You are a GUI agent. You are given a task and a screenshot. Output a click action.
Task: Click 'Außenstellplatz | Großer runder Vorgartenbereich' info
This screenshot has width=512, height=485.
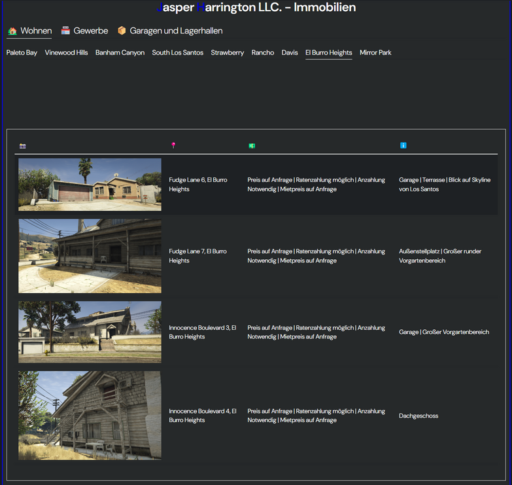click(x=440, y=256)
